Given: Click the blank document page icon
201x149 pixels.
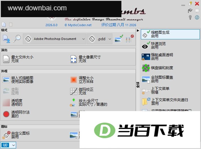Looking at the screenshot, I should (x=4, y=24).
